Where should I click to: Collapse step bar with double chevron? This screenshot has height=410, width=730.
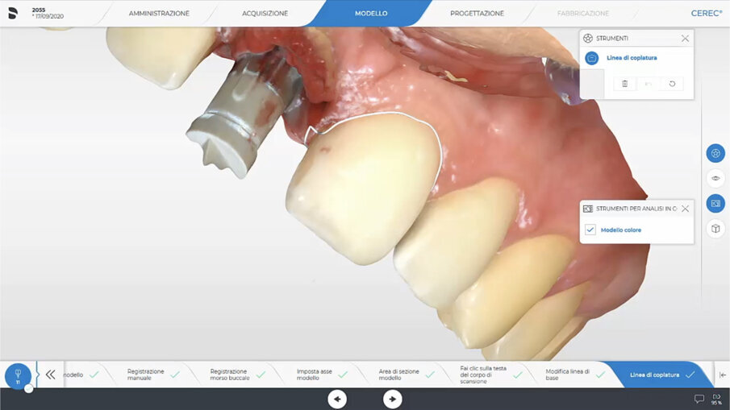point(50,375)
